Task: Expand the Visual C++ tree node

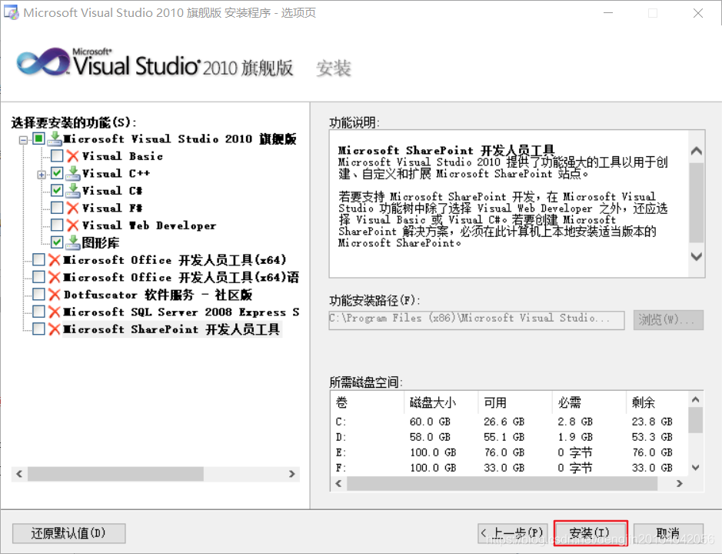Action: (42, 175)
